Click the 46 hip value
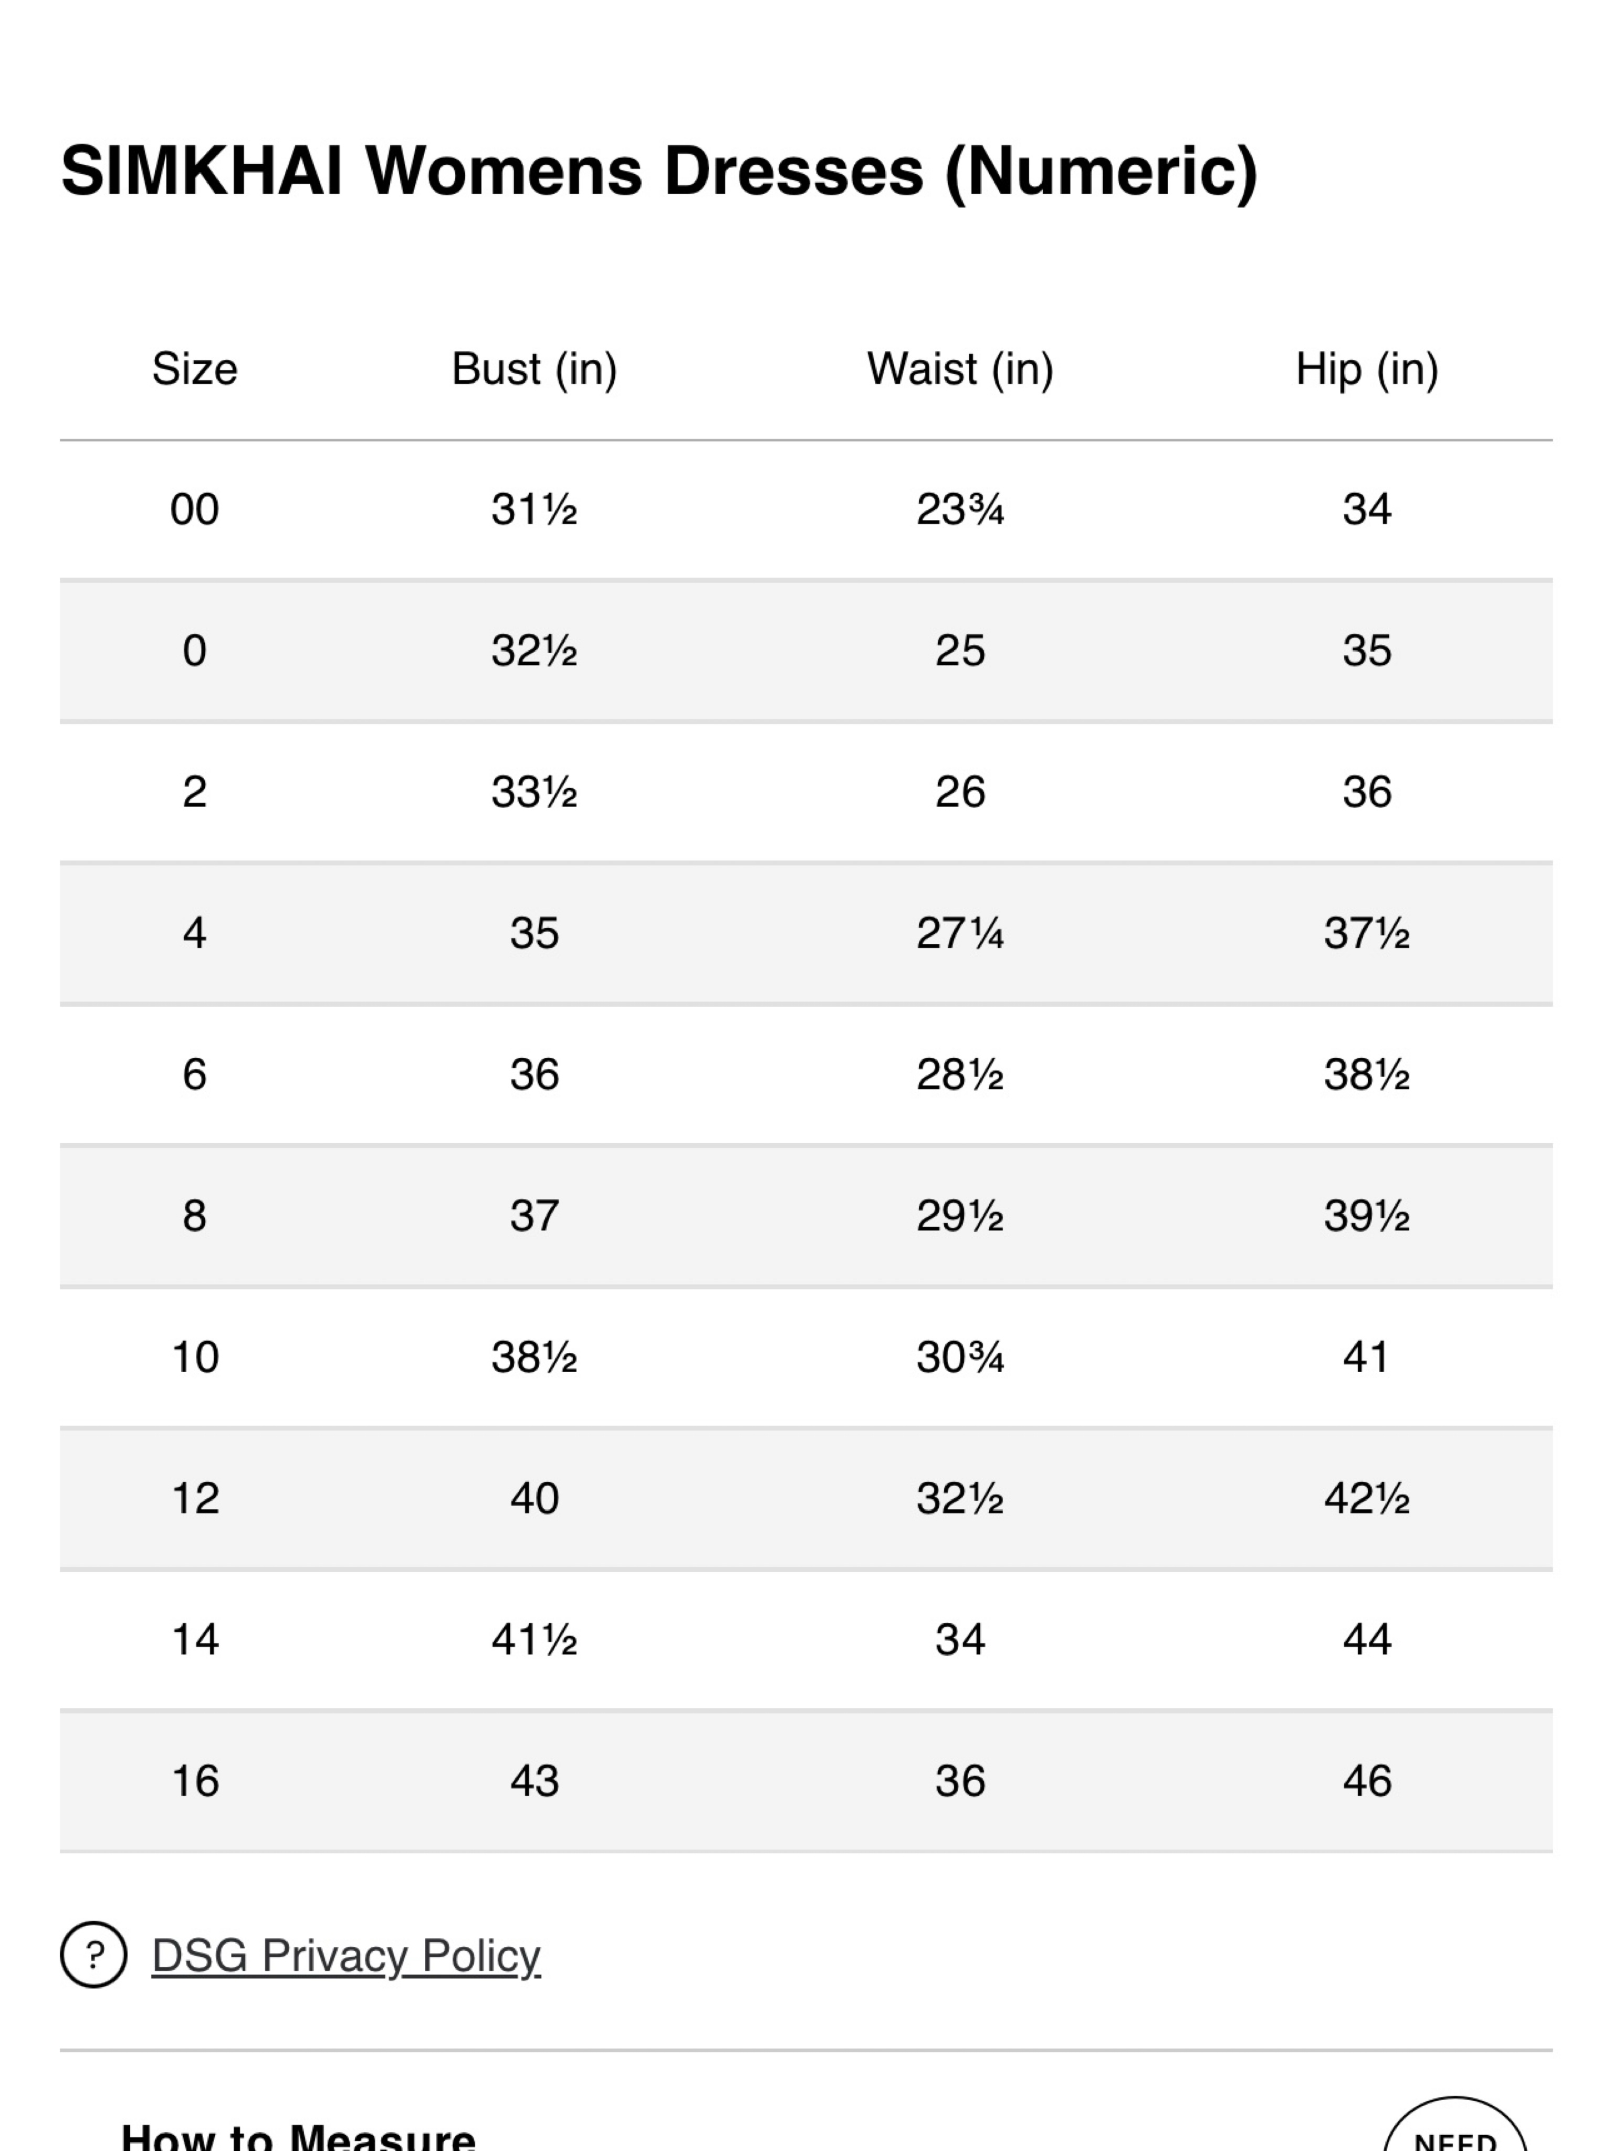 point(1367,1780)
